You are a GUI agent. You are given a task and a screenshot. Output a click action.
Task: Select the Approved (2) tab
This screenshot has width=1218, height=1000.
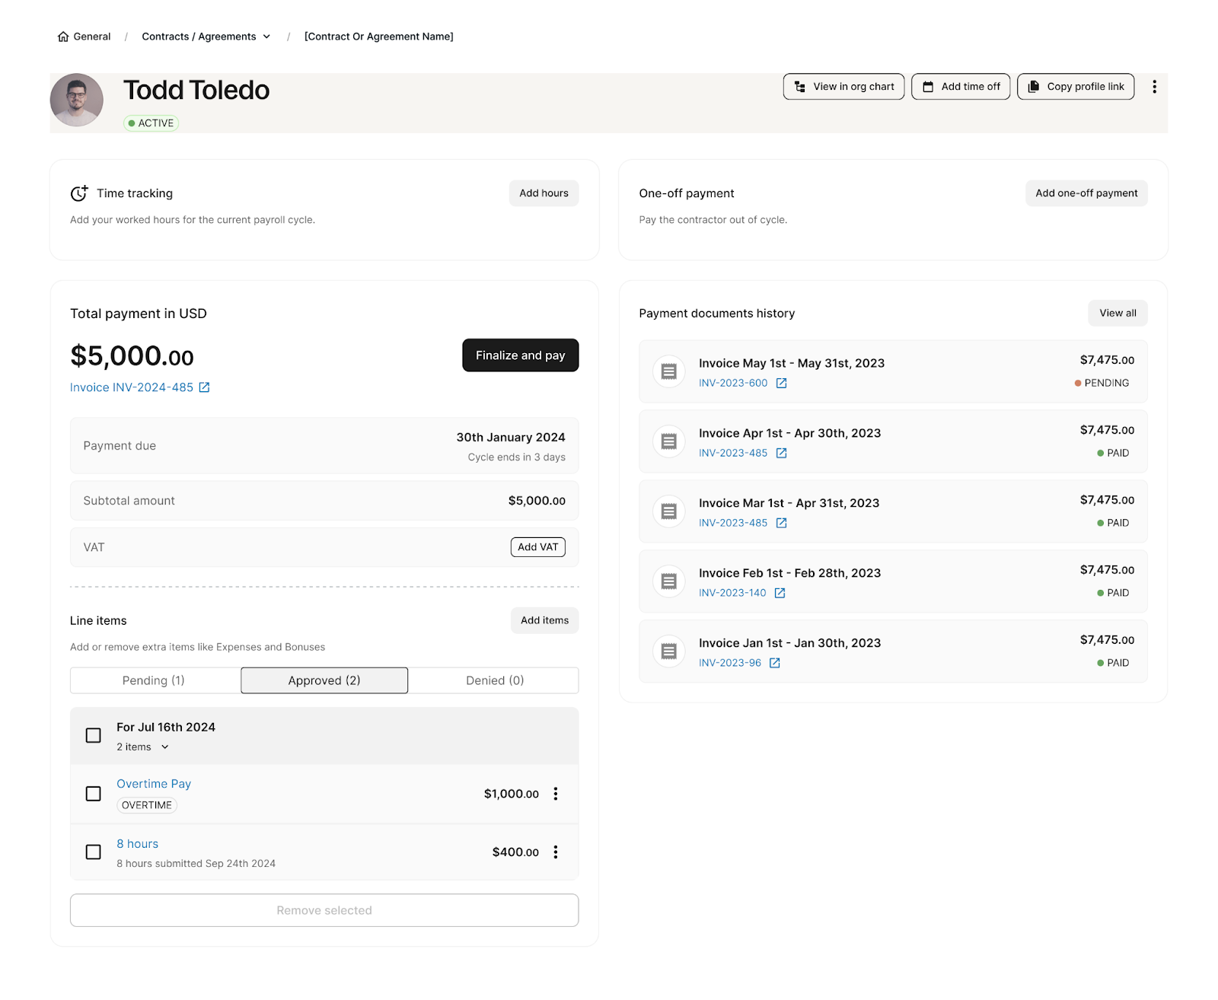(x=324, y=680)
